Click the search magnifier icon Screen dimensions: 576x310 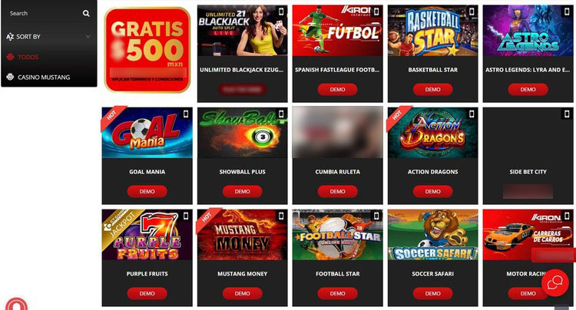point(86,14)
